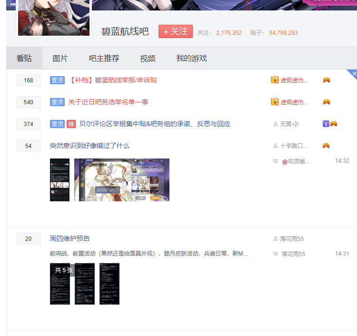Image resolution: width=357 pixels, height=336 pixels.
Task: Open post 周四维护预告
Action: 69,238
